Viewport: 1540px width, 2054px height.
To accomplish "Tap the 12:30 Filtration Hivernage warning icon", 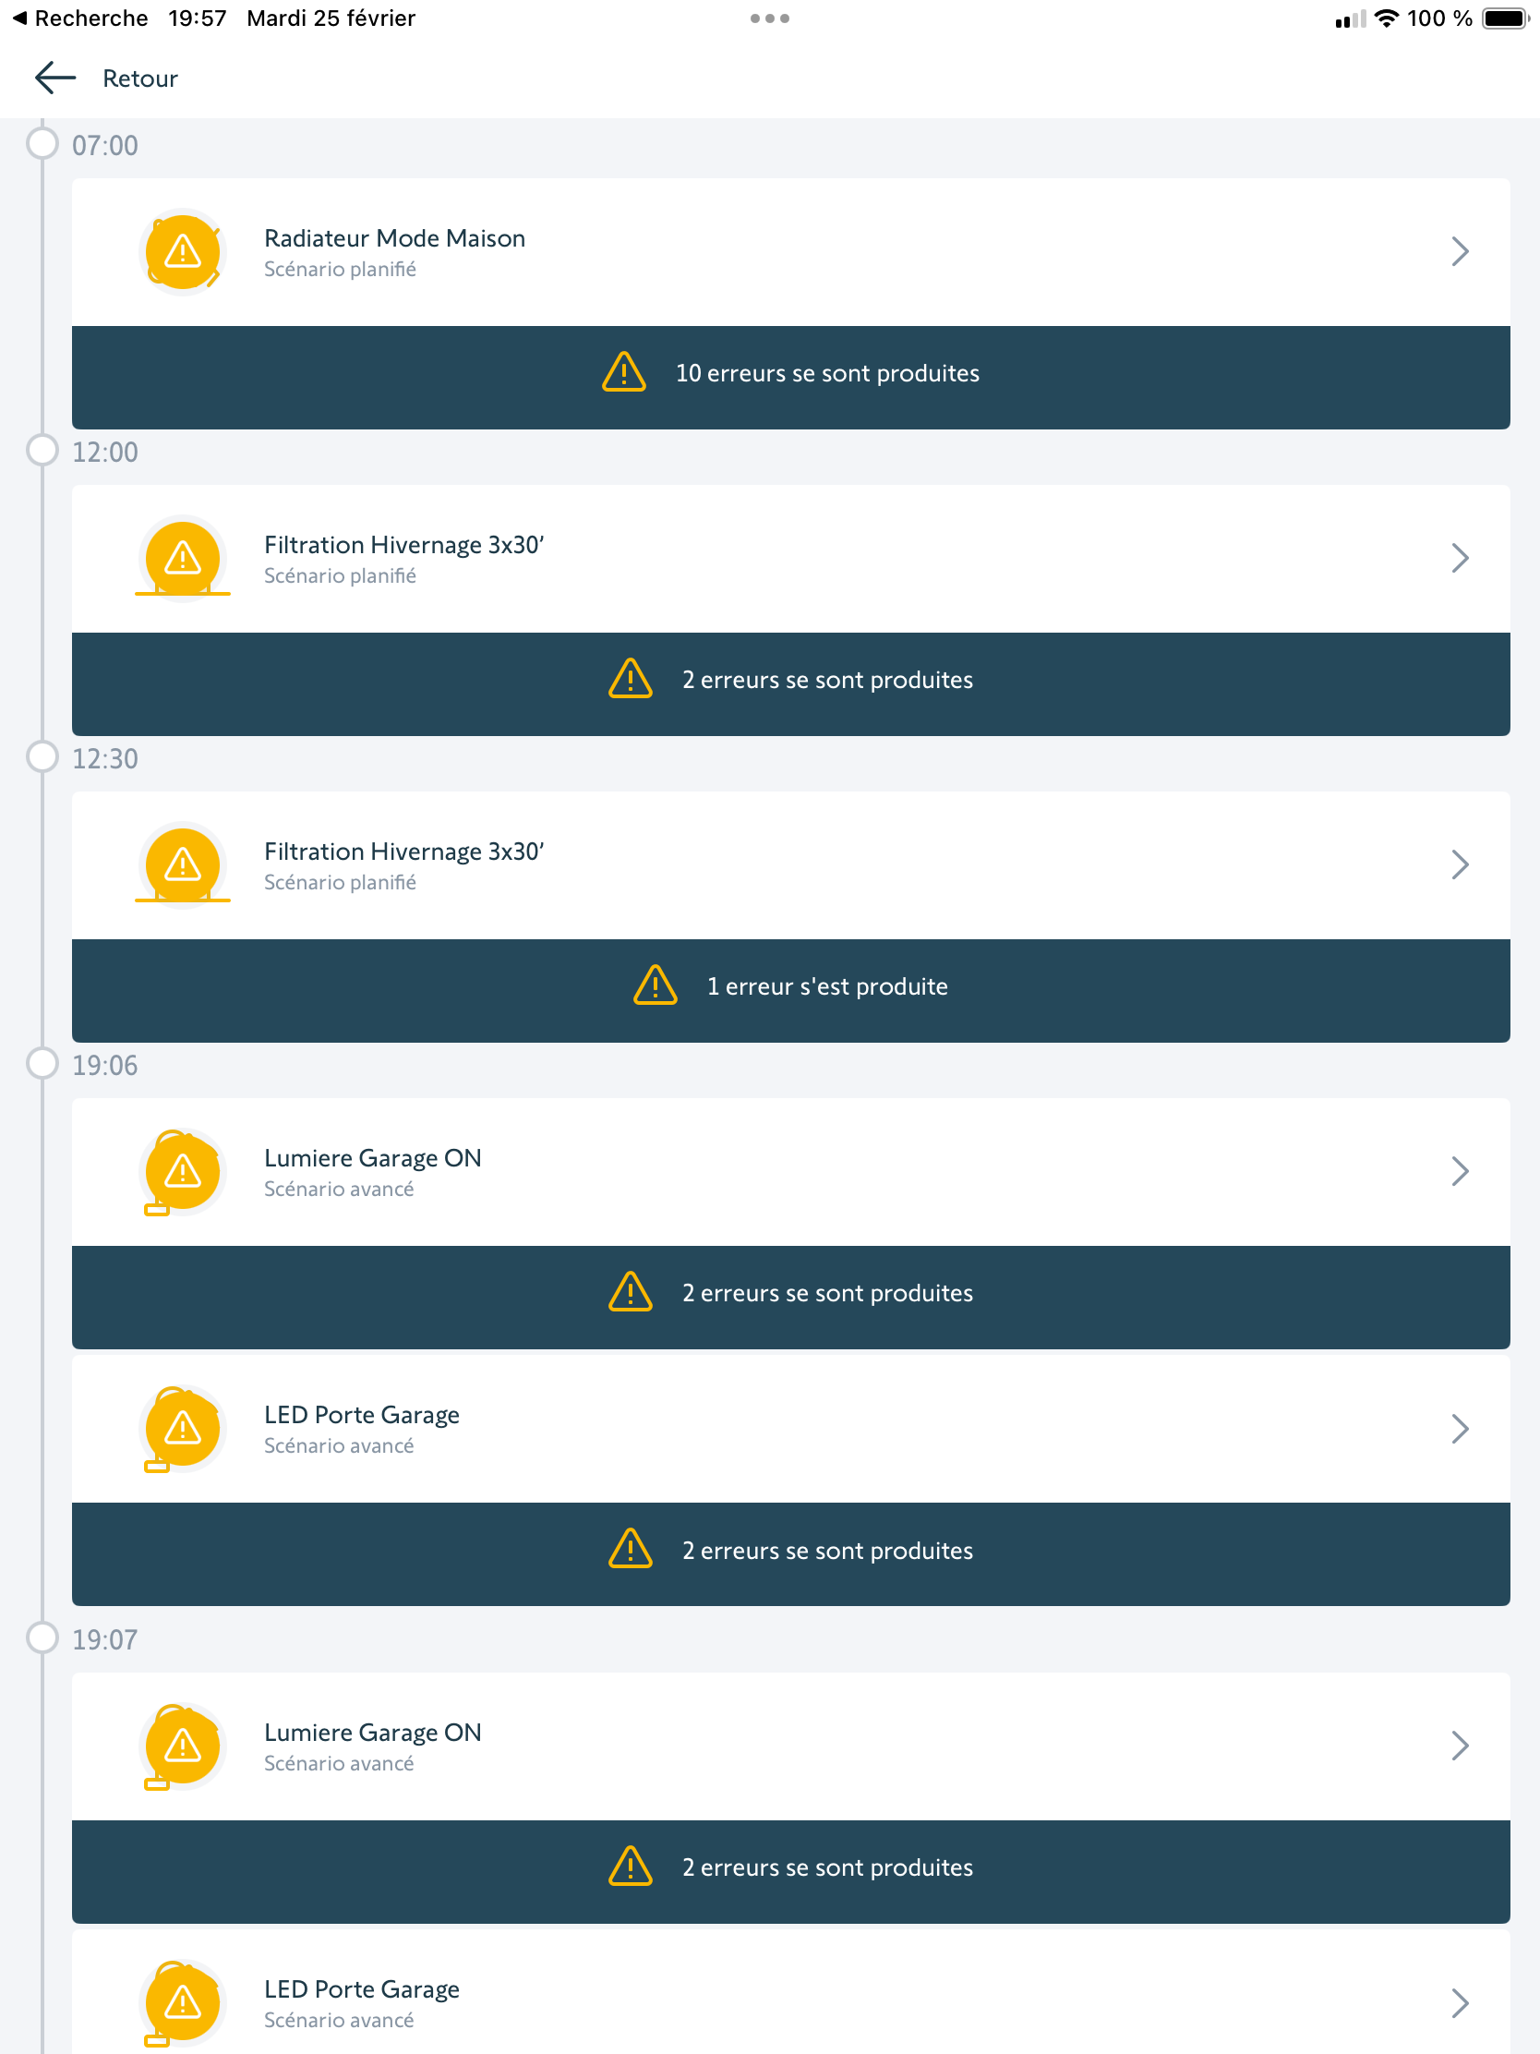I will (x=183, y=865).
